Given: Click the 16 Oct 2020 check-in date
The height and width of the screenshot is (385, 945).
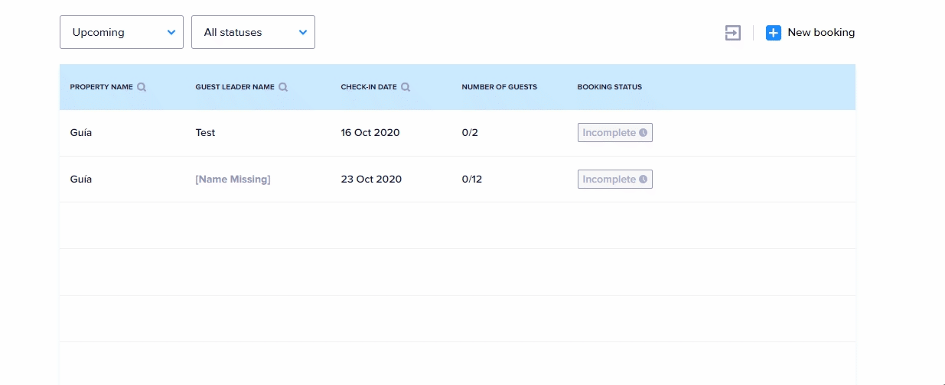Looking at the screenshot, I should pyautogui.click(x=370, y=133).
